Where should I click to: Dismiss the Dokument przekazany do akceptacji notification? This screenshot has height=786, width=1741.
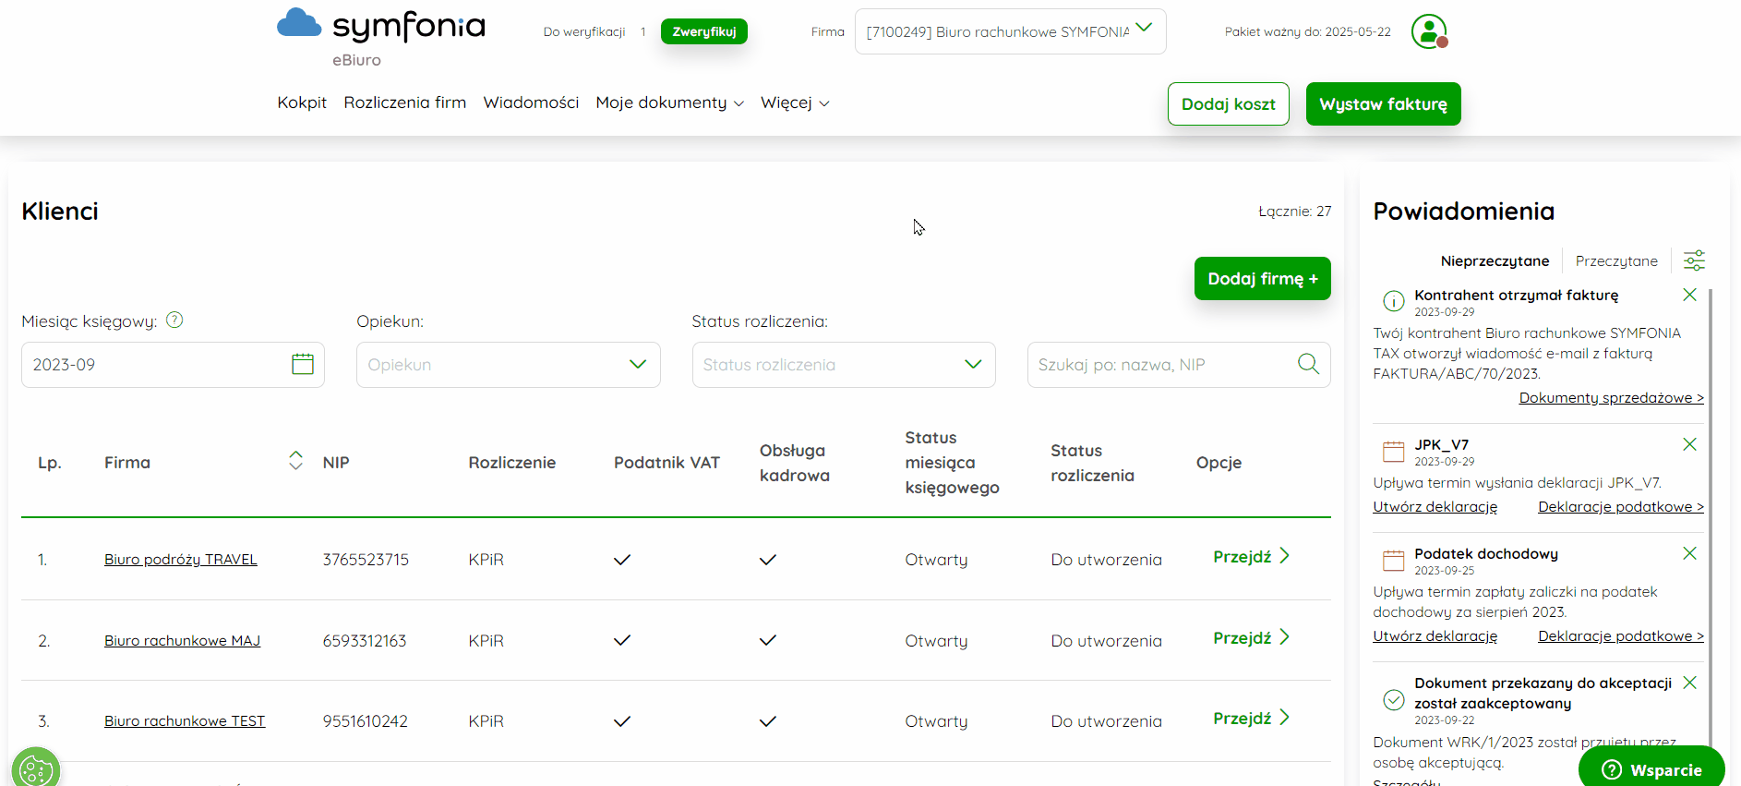point(1689,683)
